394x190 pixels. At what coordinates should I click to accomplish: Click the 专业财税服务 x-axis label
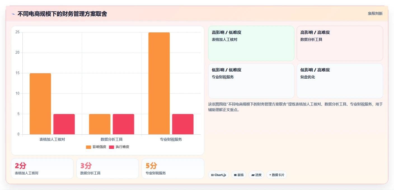pos(171,139)
